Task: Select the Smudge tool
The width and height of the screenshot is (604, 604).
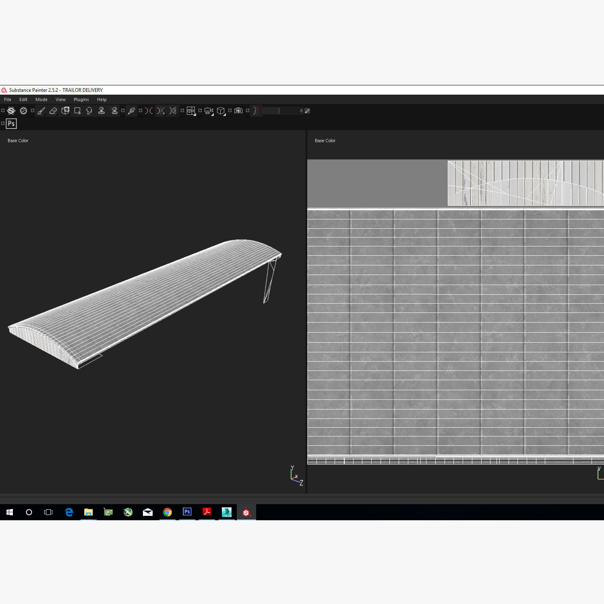Action: 89,111
